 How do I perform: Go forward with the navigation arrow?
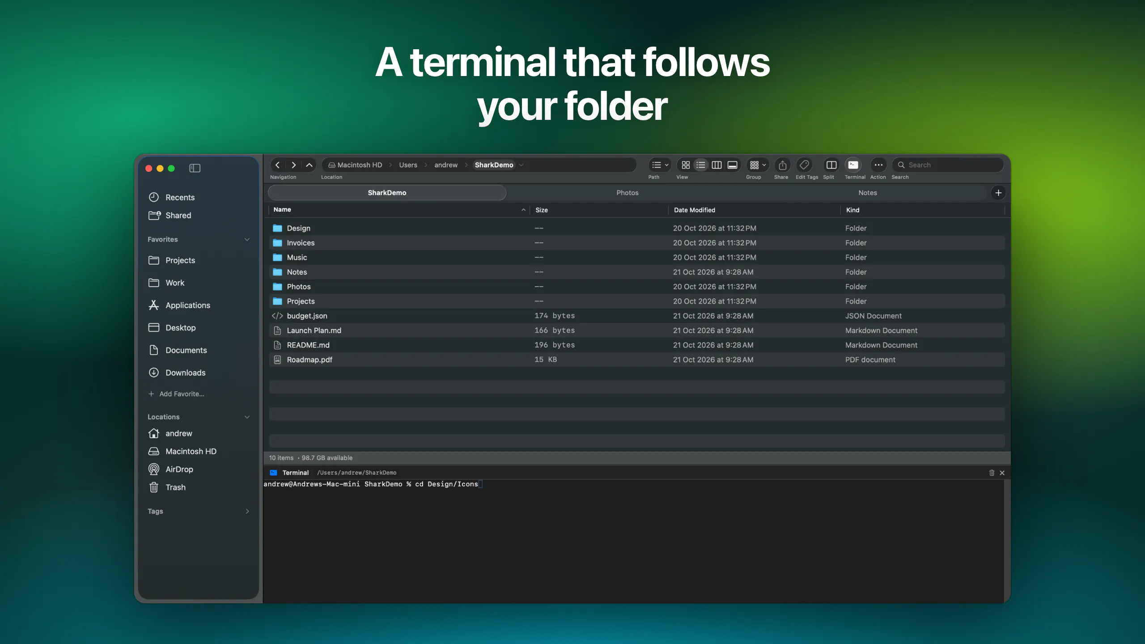click(293, 165)
